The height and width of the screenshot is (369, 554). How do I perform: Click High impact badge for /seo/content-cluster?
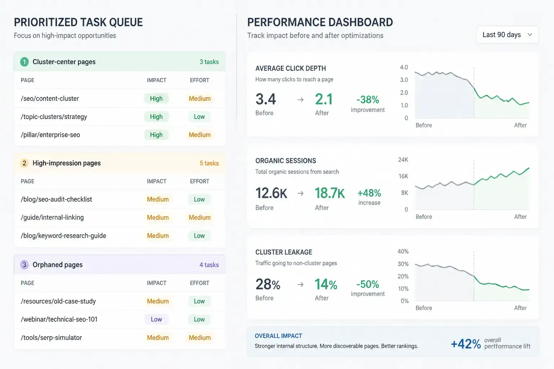pos(156,99)
